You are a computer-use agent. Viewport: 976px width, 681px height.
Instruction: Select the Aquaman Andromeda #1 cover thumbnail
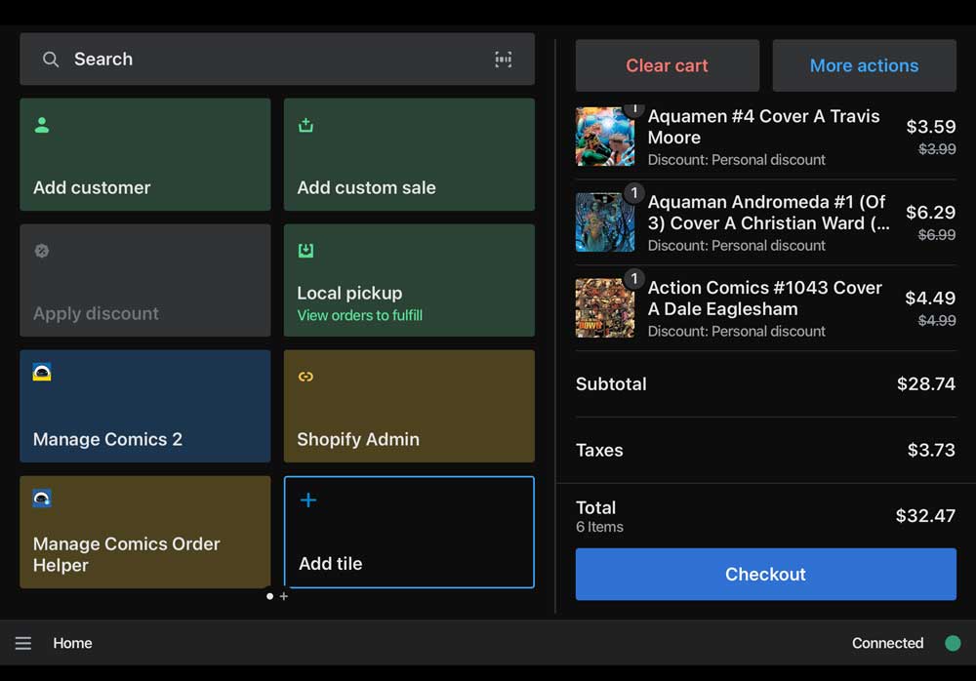605,222
